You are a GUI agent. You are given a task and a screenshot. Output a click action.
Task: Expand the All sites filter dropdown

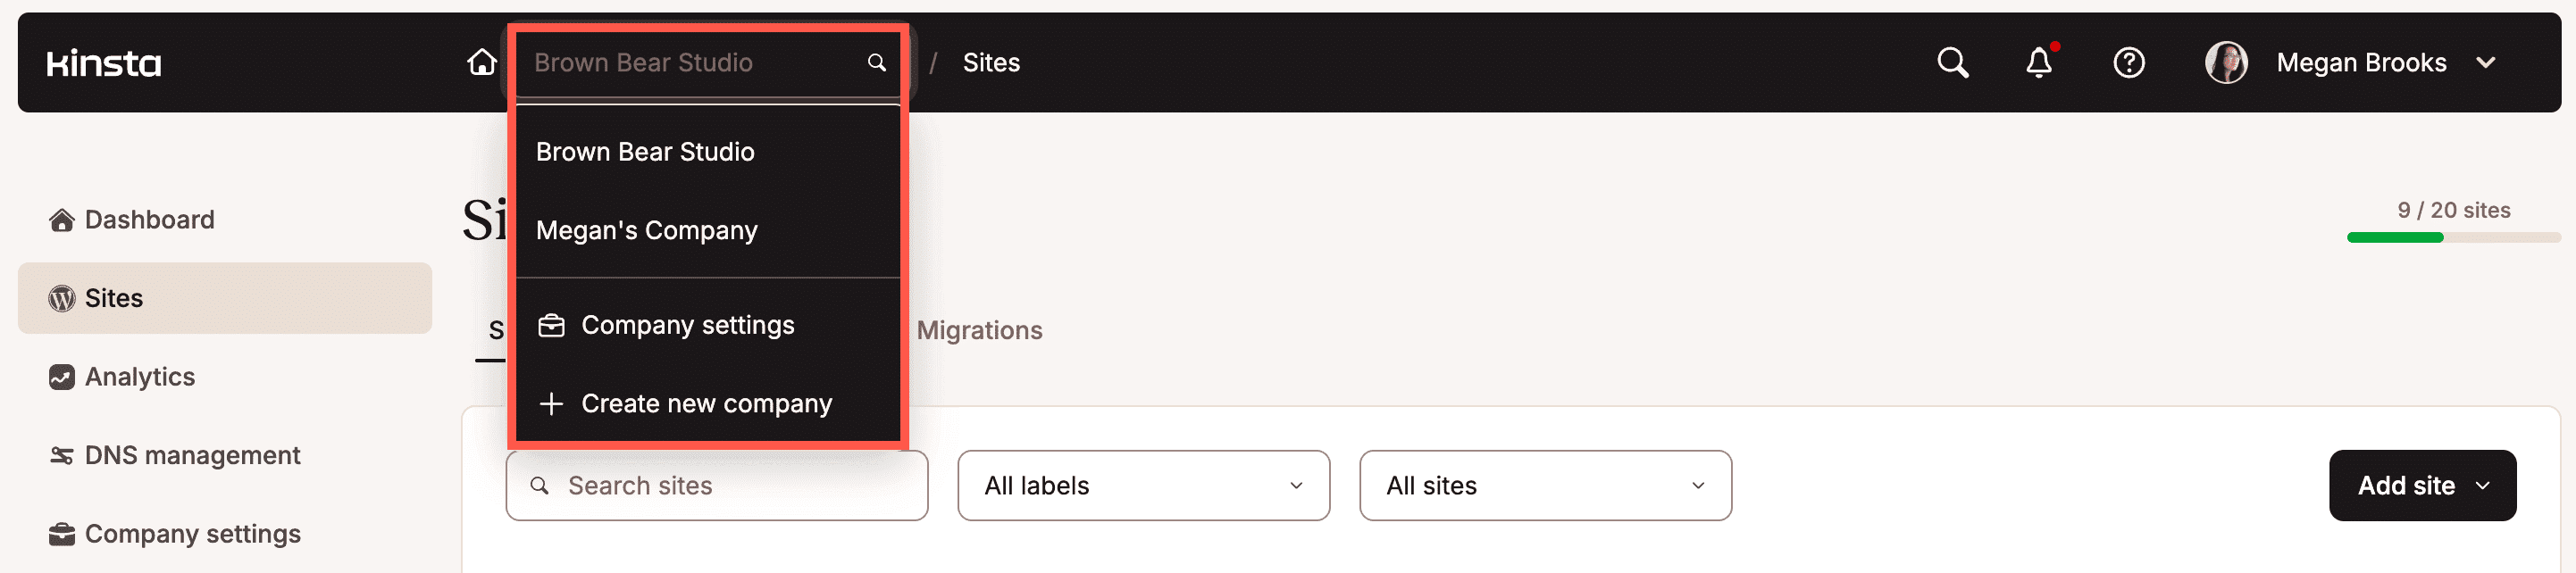click(x=1544, y=486)
